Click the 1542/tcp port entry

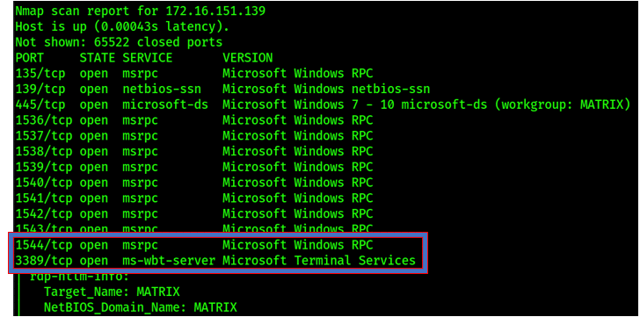point(44,214)
